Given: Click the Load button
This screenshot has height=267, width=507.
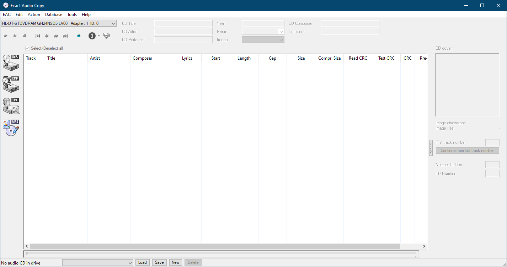Looking at the screenshot, I should [x=142, y=262].
